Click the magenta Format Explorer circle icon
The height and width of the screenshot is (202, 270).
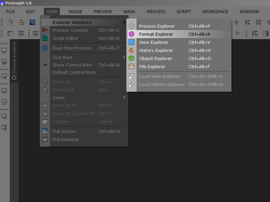coord(131,34)
